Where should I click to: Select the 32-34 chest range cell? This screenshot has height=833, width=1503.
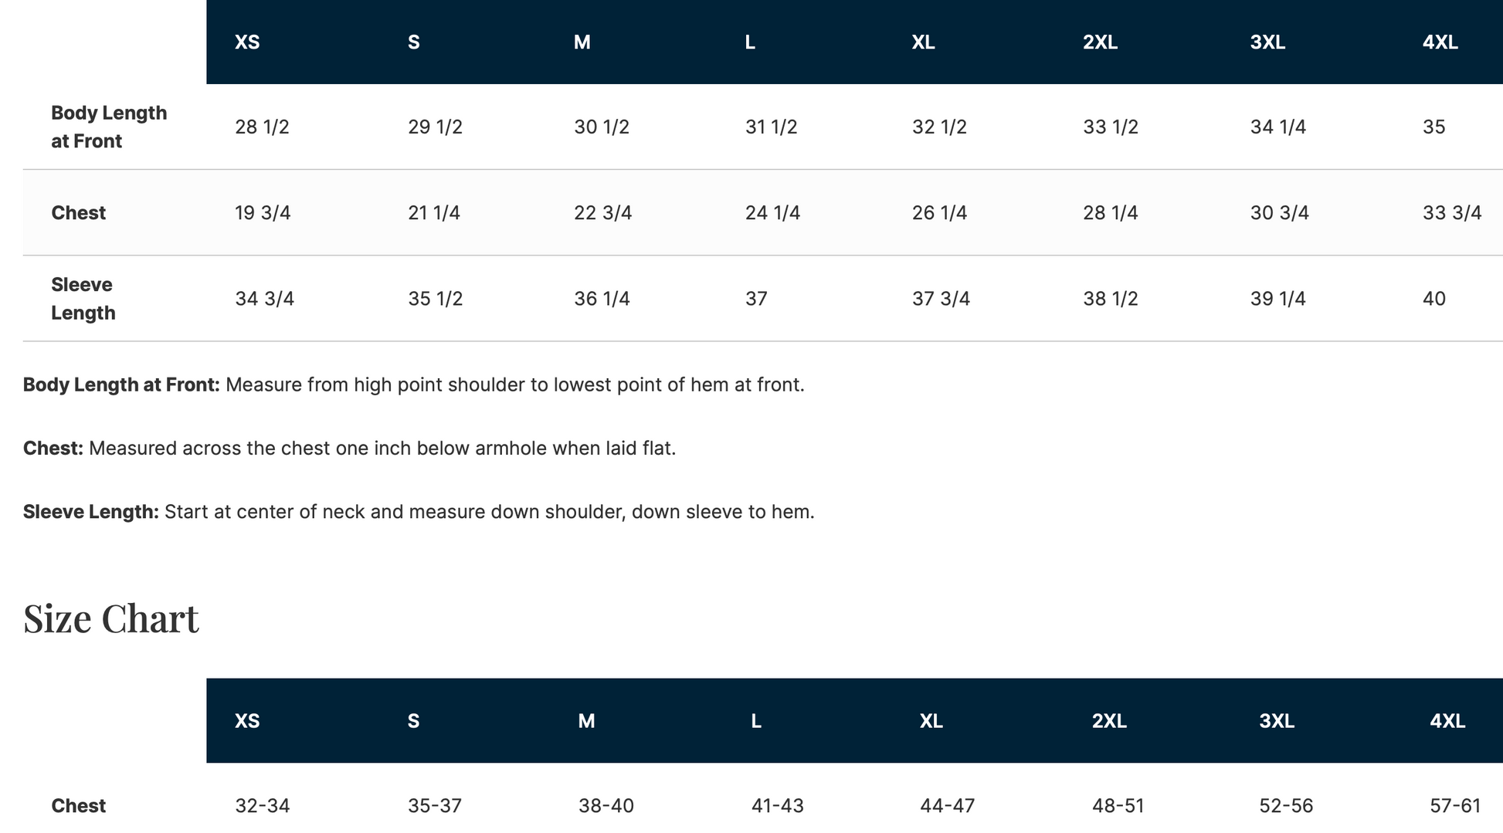[262, 806]
